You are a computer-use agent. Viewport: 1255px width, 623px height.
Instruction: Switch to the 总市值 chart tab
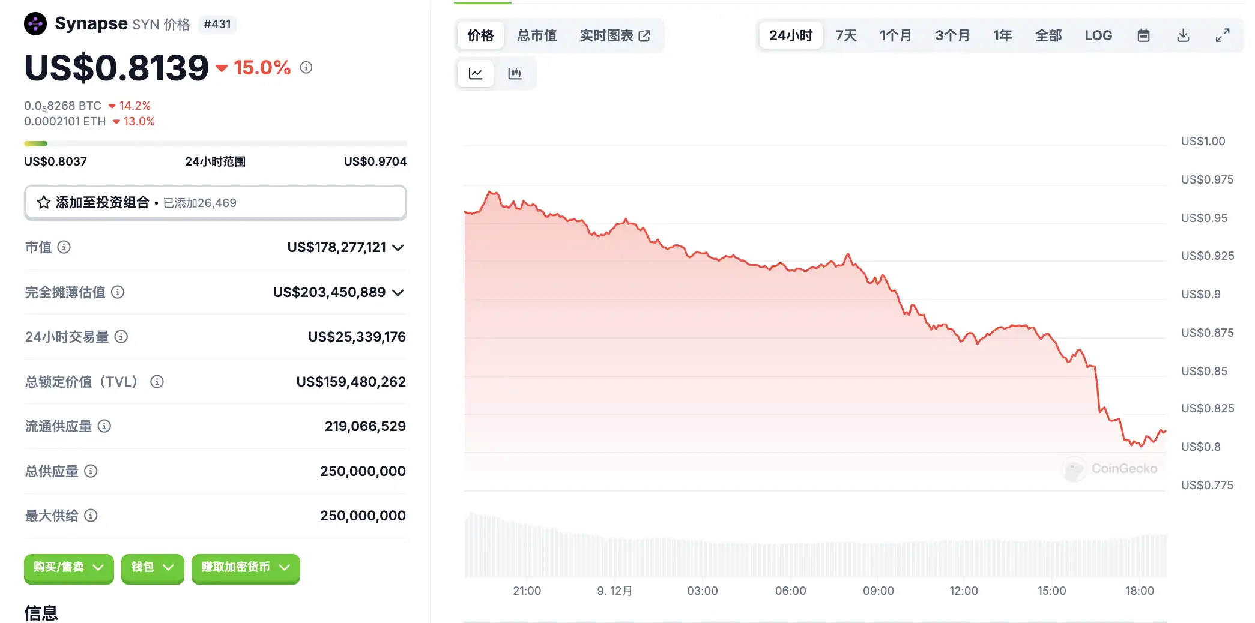537,35
